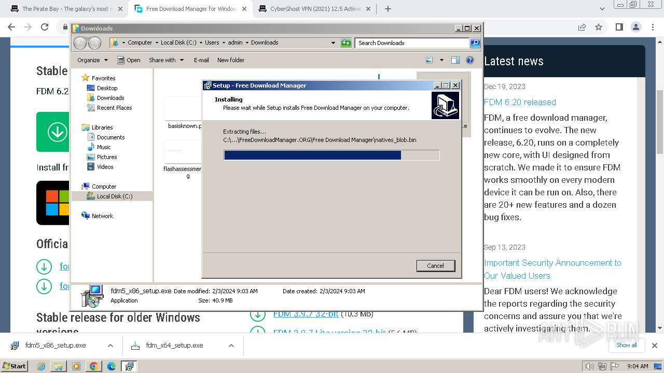Viewport: 664px width, 373px height.
Task: Click Open in Explorer toolbar
Action: point(129,60)
